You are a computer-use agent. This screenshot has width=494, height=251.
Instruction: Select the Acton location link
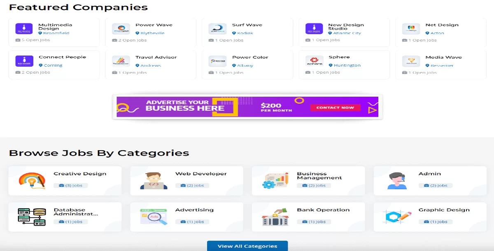click(437, 33)
